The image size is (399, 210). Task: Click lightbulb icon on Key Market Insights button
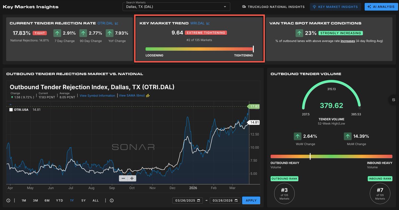(315, 7)
